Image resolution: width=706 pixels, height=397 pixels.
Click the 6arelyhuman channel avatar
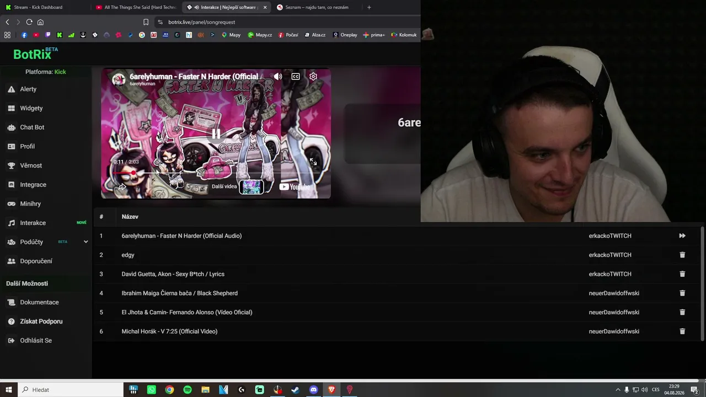tap(119, 79)
